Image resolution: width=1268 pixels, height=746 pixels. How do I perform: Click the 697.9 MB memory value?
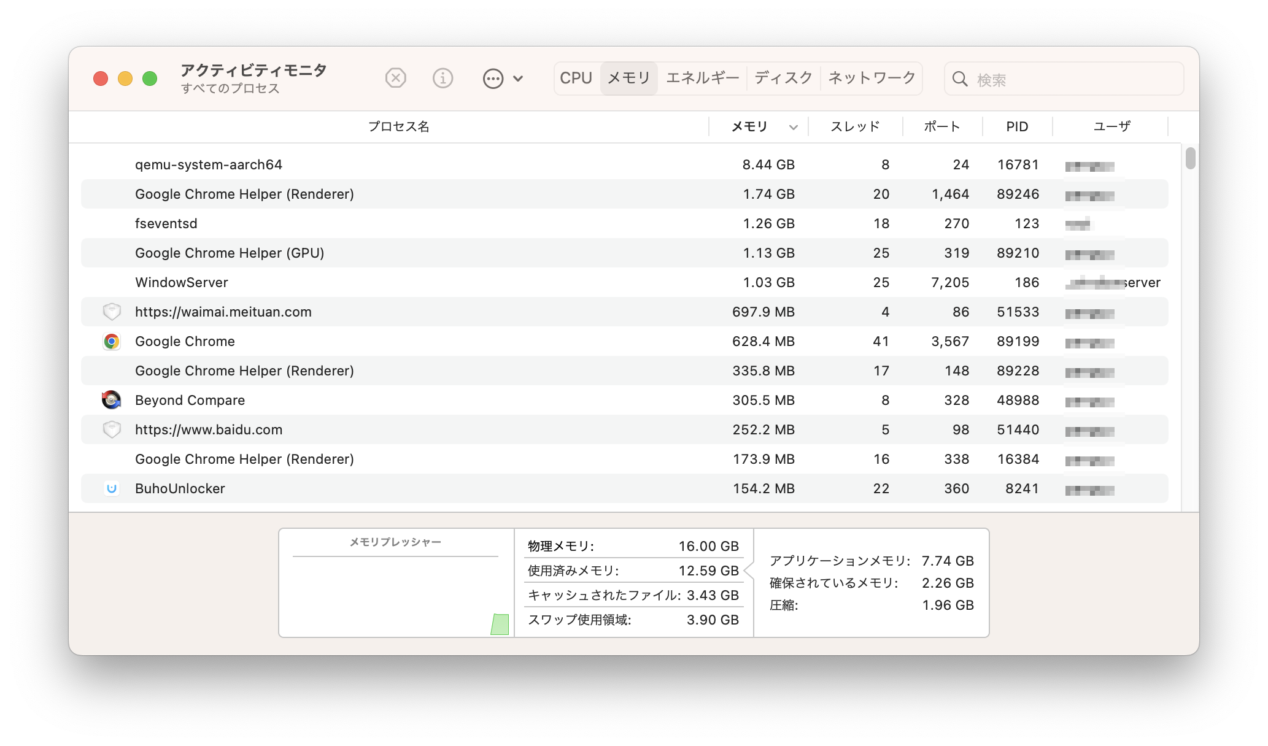coord(764,312)
